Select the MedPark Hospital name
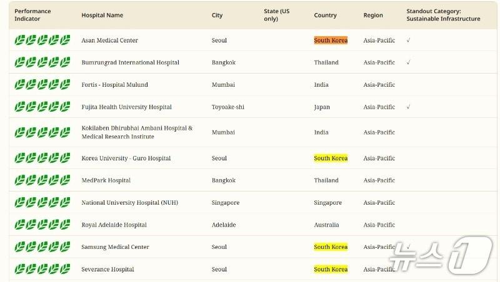The height and width of the screenshot is (282, 500). coord(106,180)
